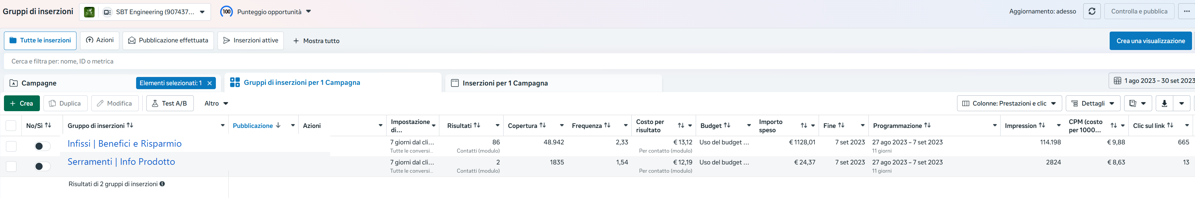
Task: Select the Inserzioni attive view
Action: pos(250,41)
